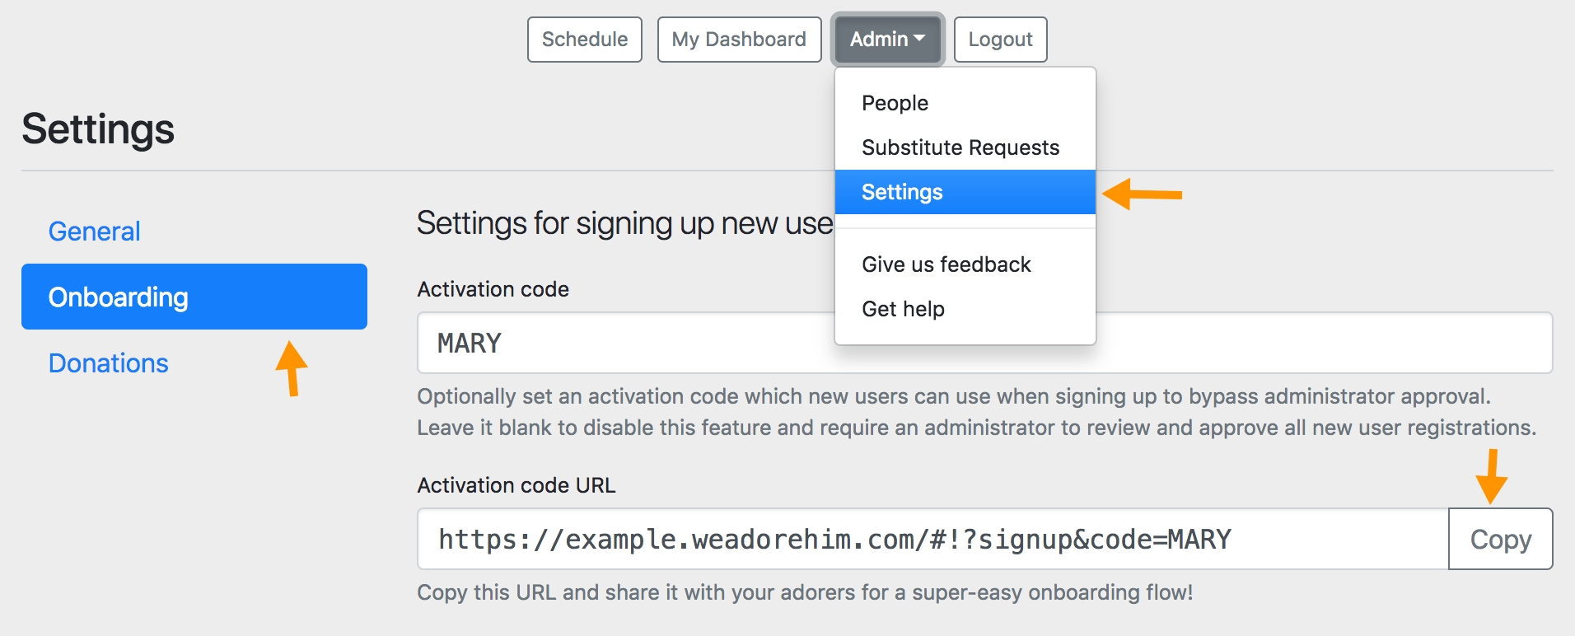Choose the highlighted Settings menu entry
Viewport: 1575px width, 636px height.
point(902,192)
